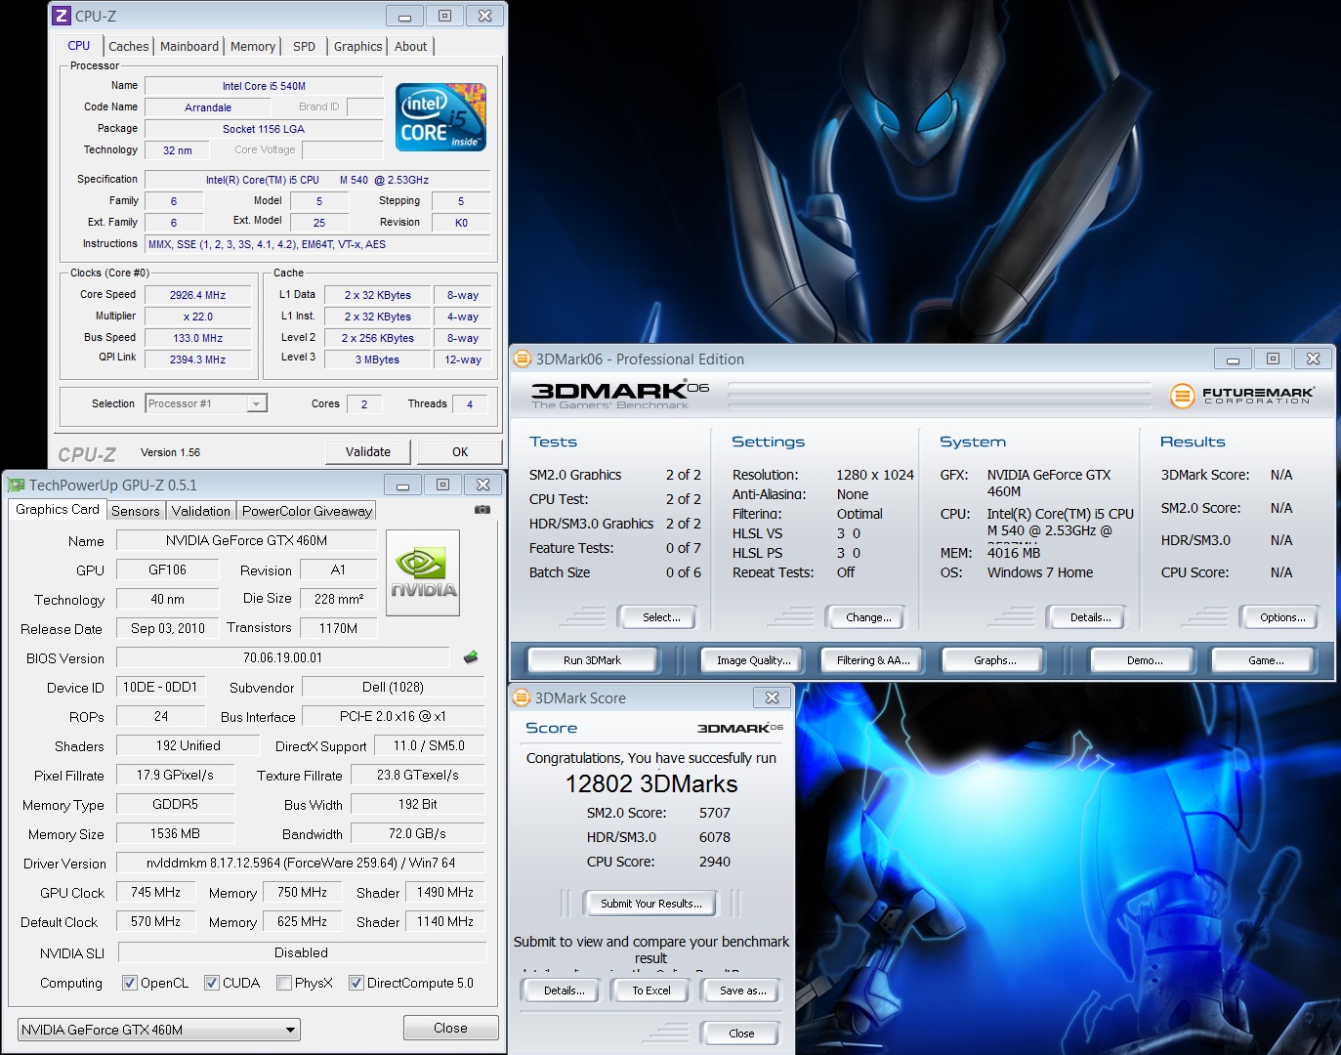Screen dimensions: 1341x1055
Task: Click the Close button in GPU-Z
Action: point(450,1028)
